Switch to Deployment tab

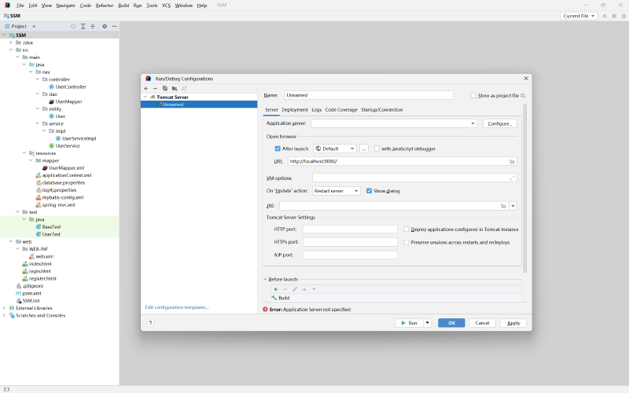click(295, 109)
